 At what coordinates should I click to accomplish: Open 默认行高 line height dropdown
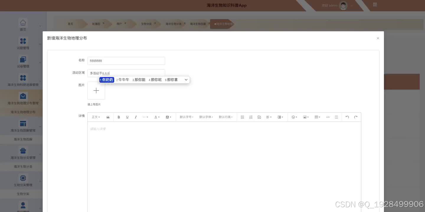[x=225, y=117]
